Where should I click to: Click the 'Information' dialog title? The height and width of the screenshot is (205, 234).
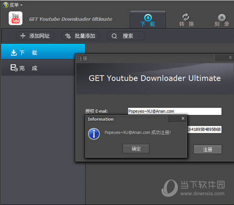click(101, 119)
